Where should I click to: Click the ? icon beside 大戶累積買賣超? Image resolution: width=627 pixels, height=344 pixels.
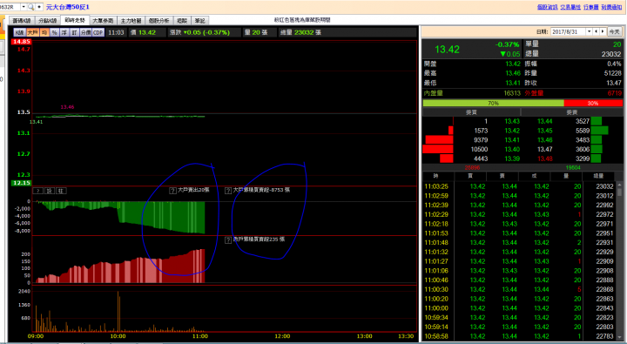(228, 191)
